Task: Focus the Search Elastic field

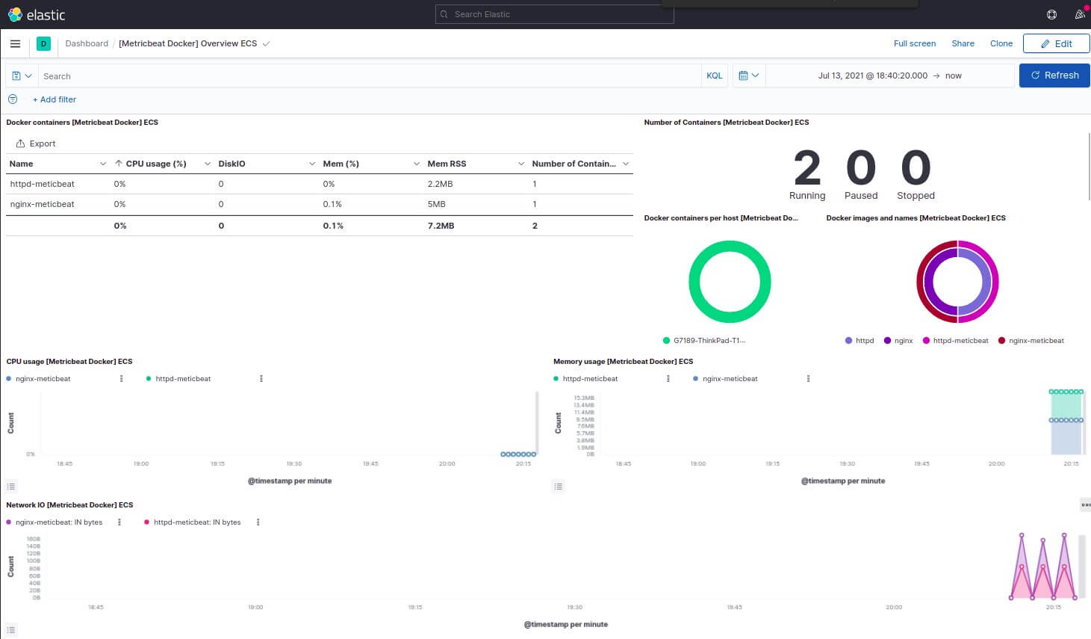Action: [555, 14]
